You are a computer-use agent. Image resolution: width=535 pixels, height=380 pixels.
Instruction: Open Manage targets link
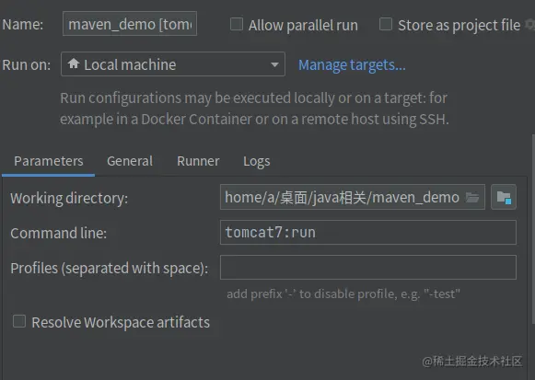[x=352, y=64]
